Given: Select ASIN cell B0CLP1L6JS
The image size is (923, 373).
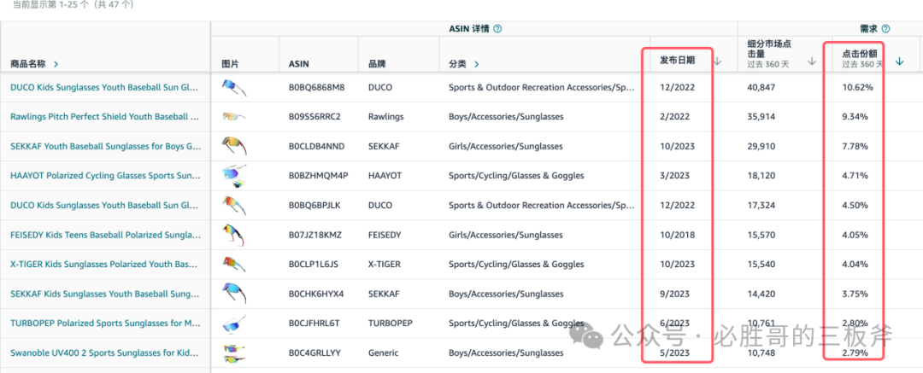Looking at the screenshot, I should pyautogui.click(x=314, y=264).
